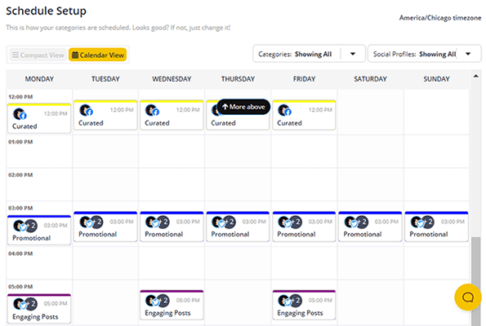This screenshot has height=326, width=486.
Task: Click the TUESDAY column header
Action: click(105, 79)
